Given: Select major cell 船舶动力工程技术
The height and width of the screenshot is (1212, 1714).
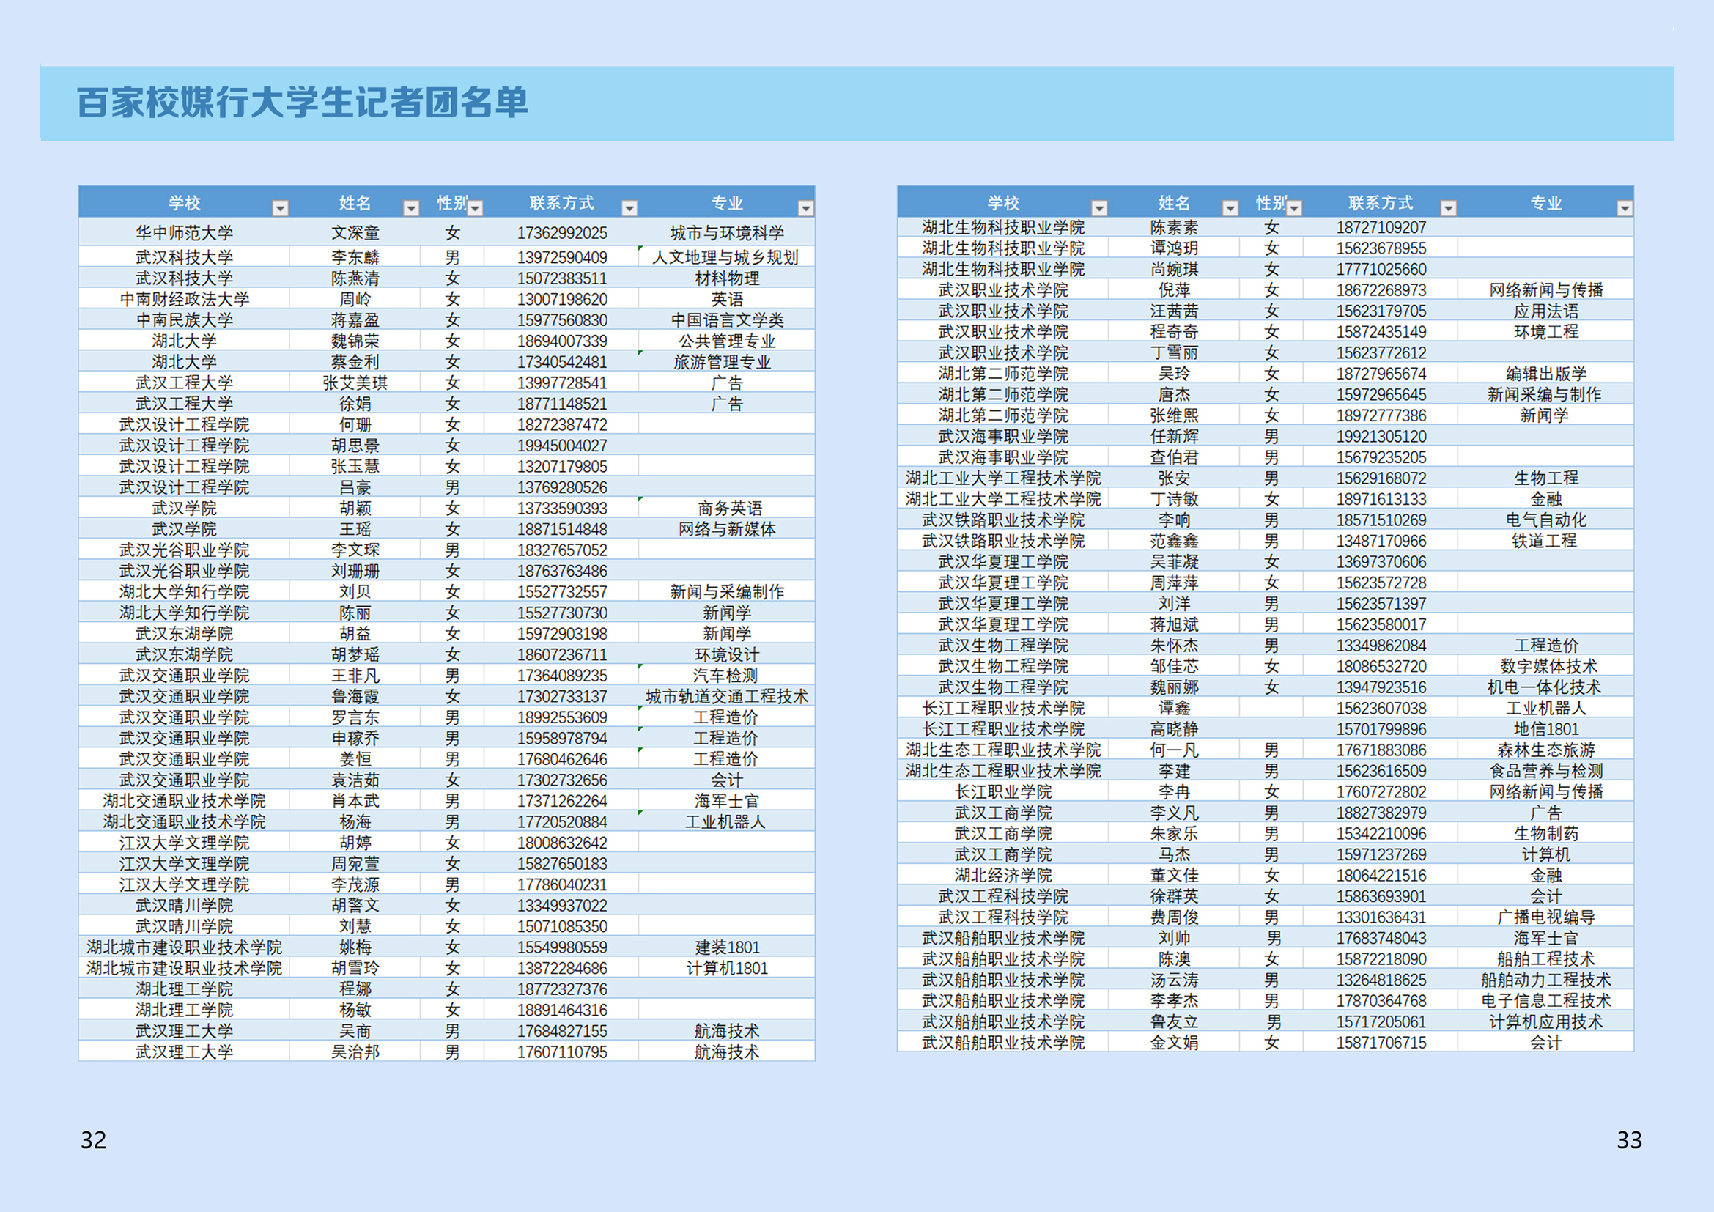Looking at the screenshot, I should pos(1546,979).
